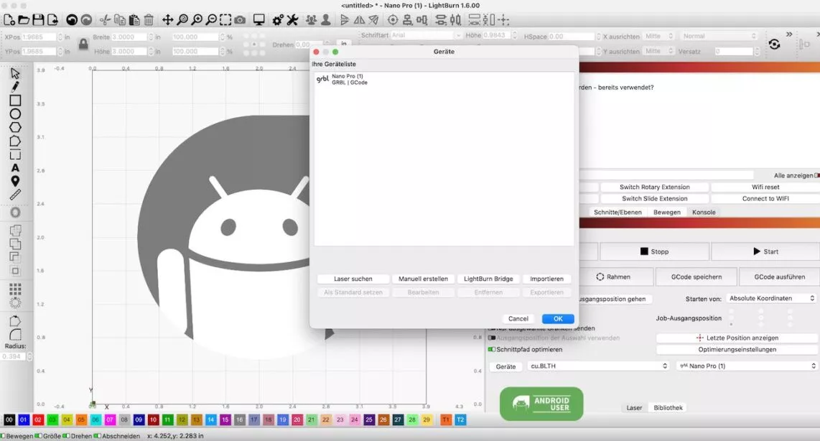Click the Grid array tool icon

(x=15, y=289)
